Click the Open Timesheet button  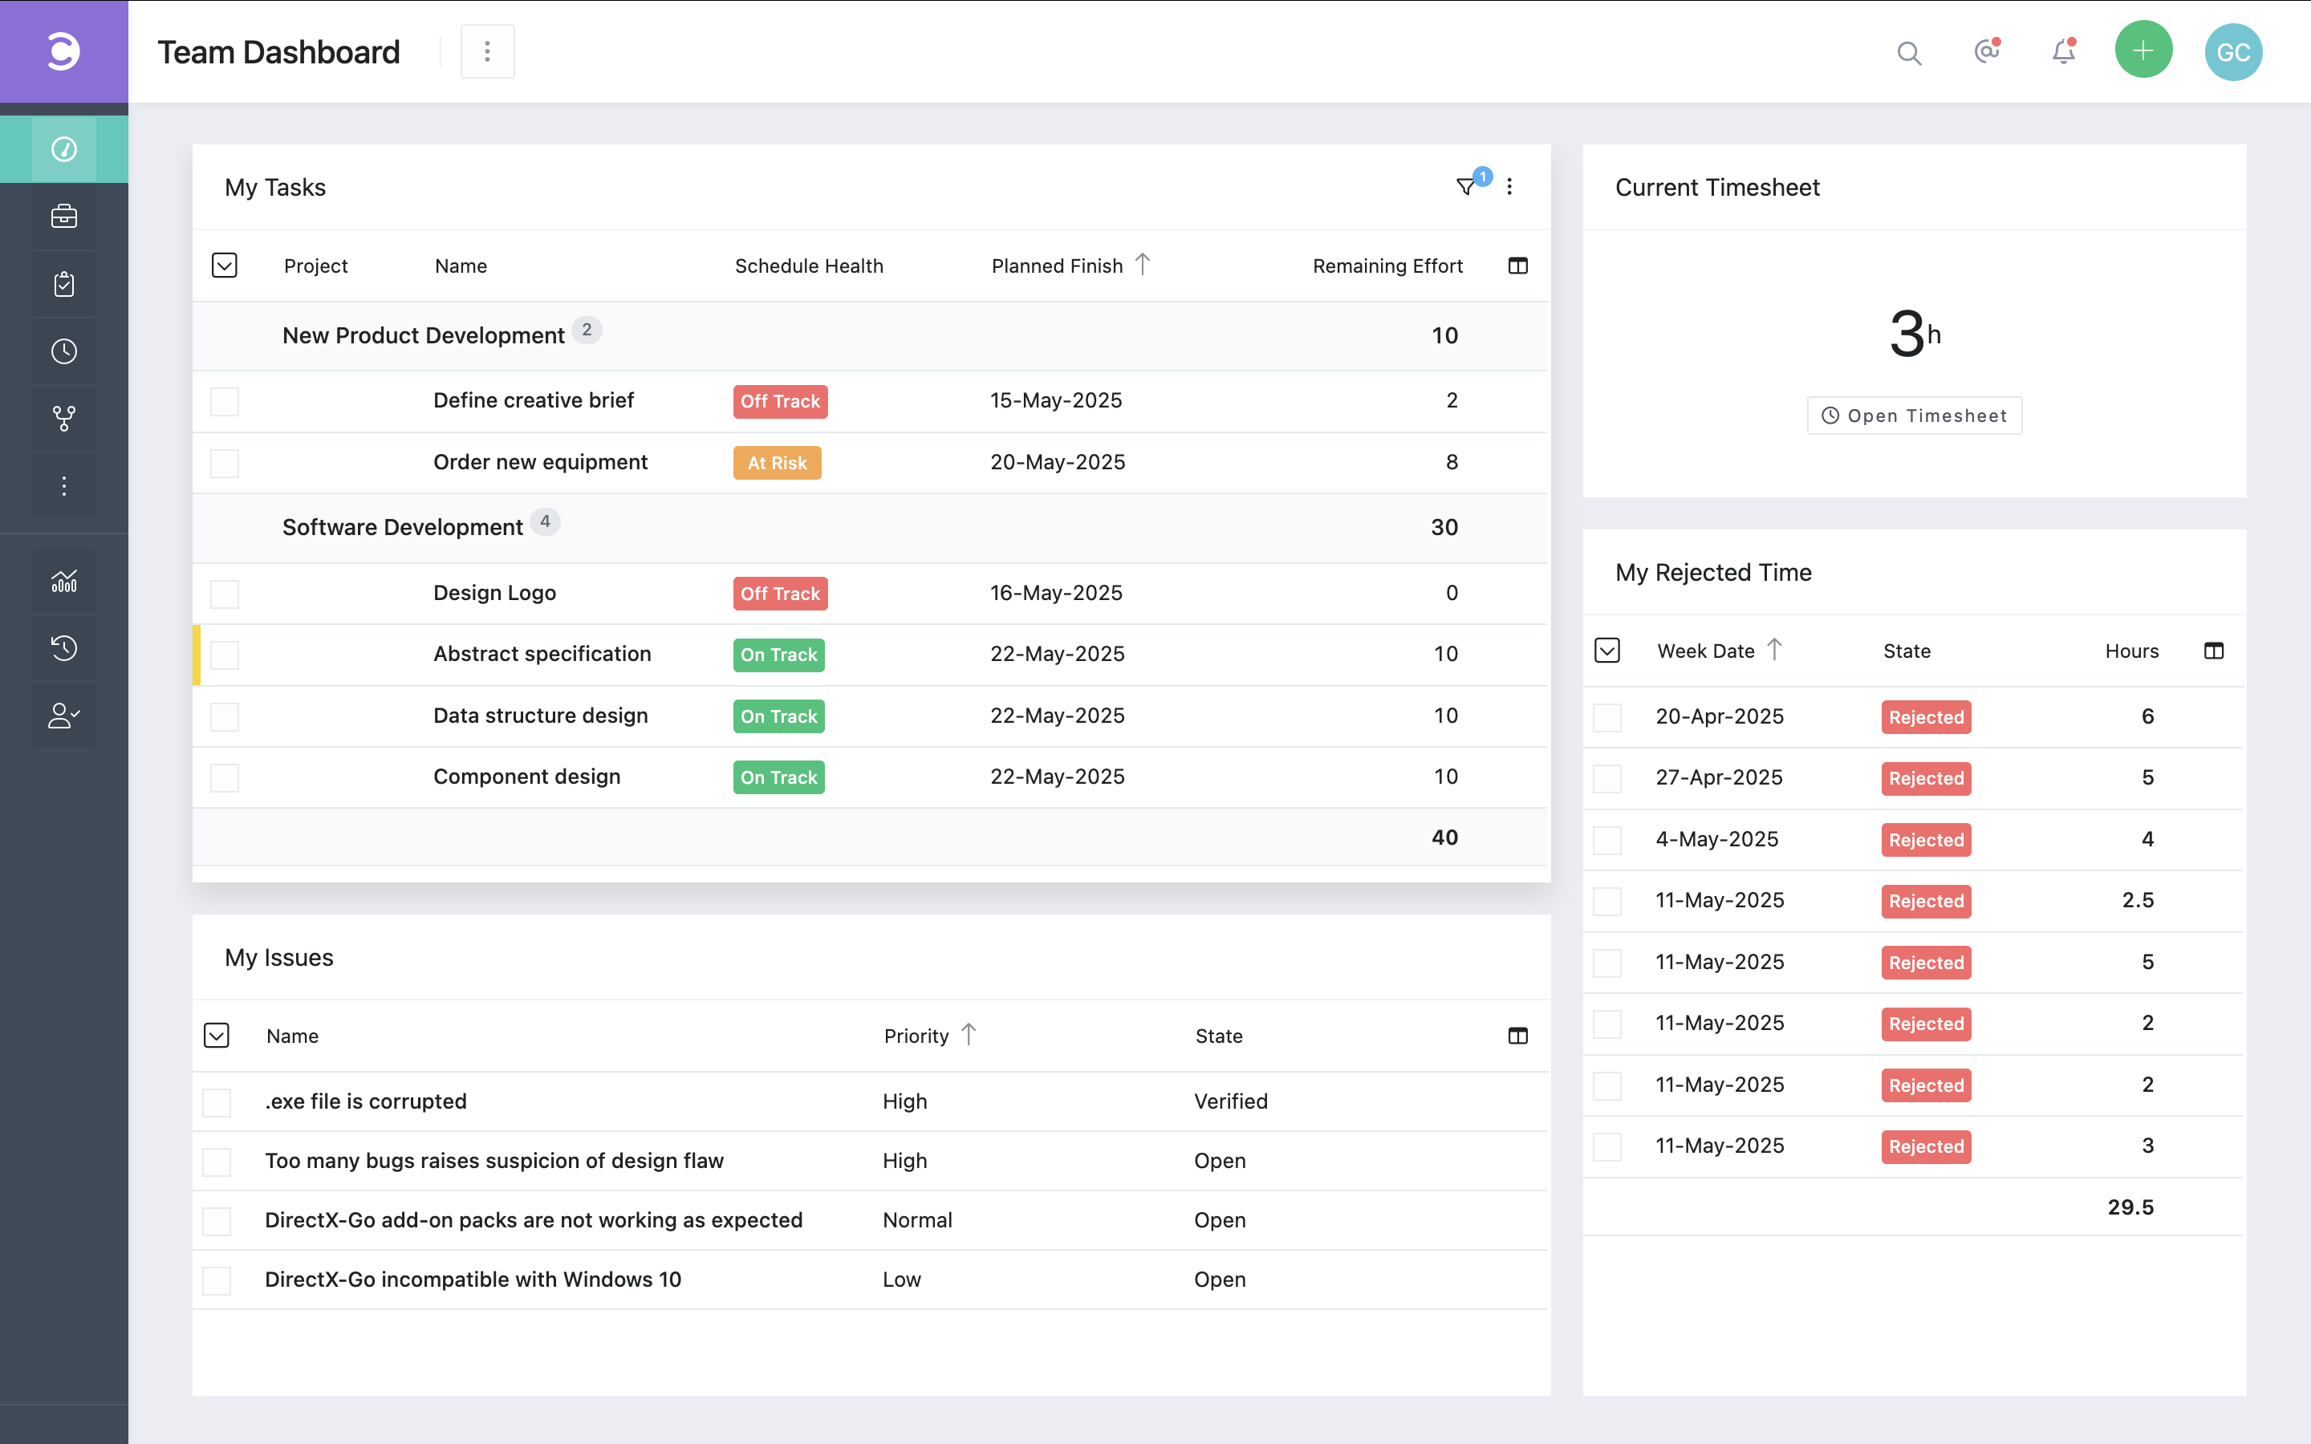tap(1914, 416)
